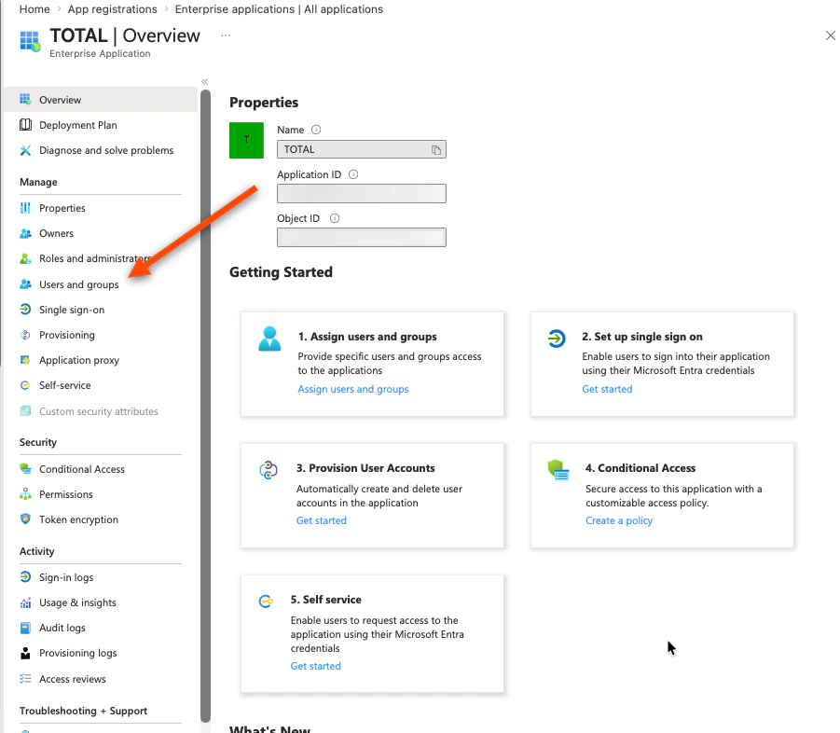Viewport: 840px width, 733px height.
Task: Click the Set up single sign on card icon
Action: tap(557, 339)
